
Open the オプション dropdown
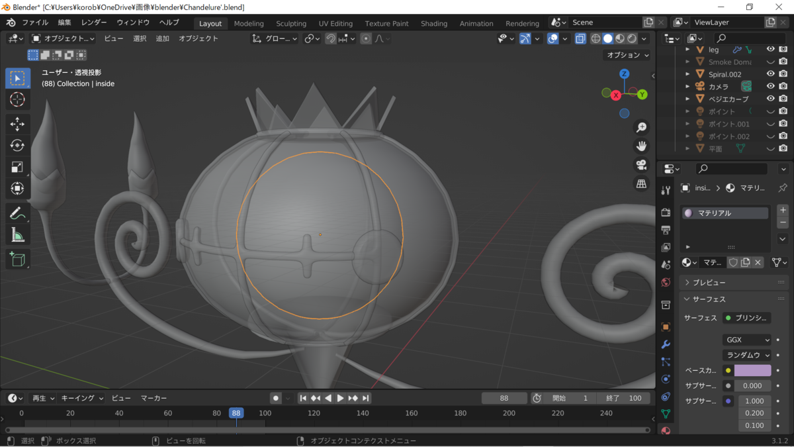627,55
